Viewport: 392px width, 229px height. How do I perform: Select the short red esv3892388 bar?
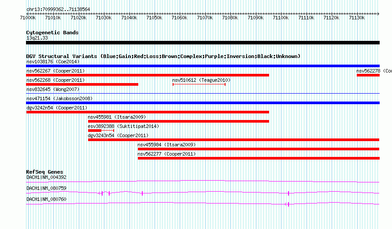click(x=101, y=131)
